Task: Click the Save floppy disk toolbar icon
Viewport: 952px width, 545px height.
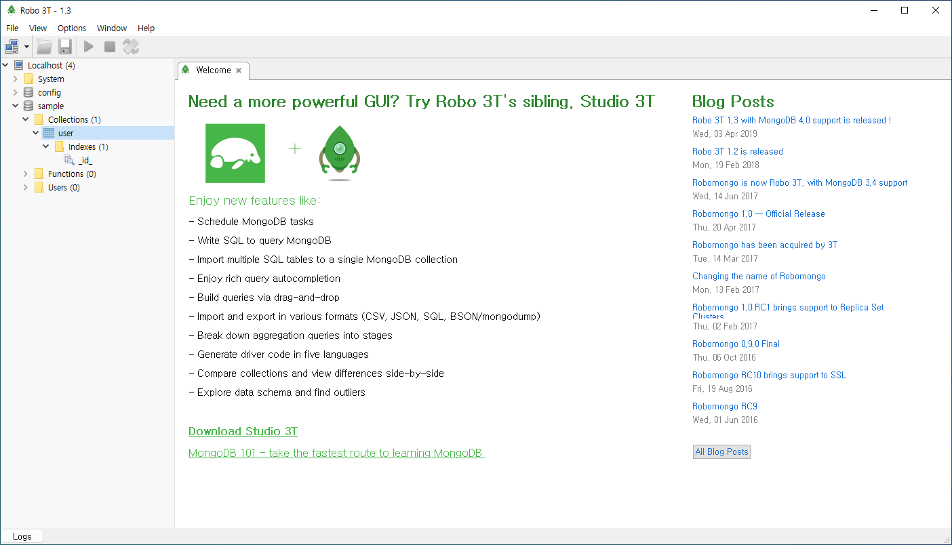Action: click(65, 47)
